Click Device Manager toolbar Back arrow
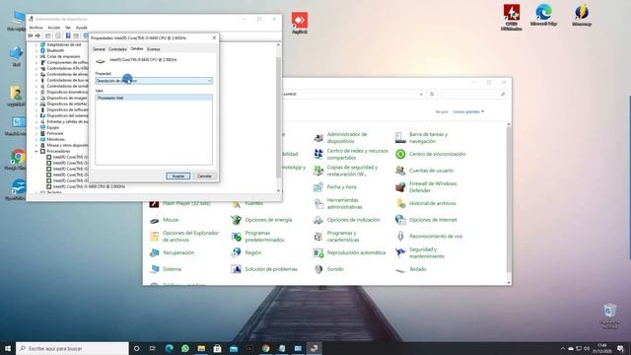Screen dimensions: 631x355 tap(31, 35)
